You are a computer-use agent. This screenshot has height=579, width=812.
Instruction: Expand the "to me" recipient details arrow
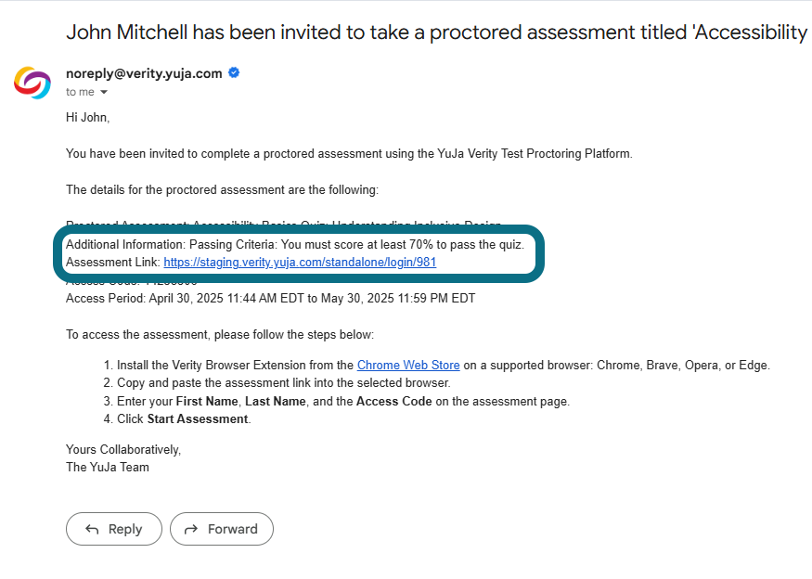point(104,92)
